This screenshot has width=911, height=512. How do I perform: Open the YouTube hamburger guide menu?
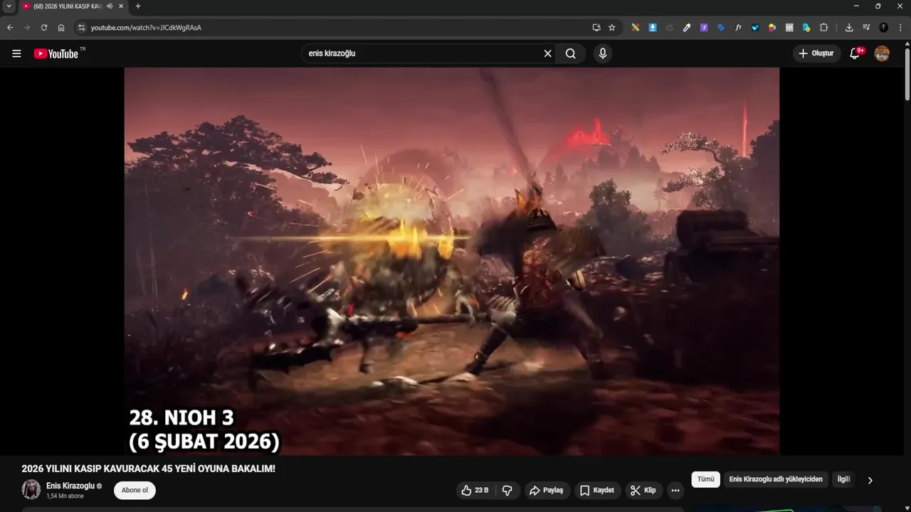tap(16, 53)
